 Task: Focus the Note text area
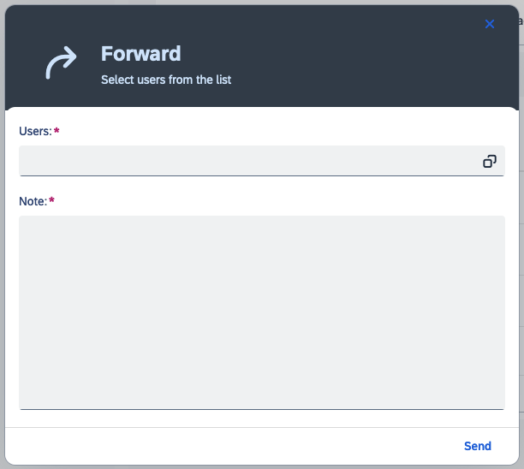tap(262, 312)
